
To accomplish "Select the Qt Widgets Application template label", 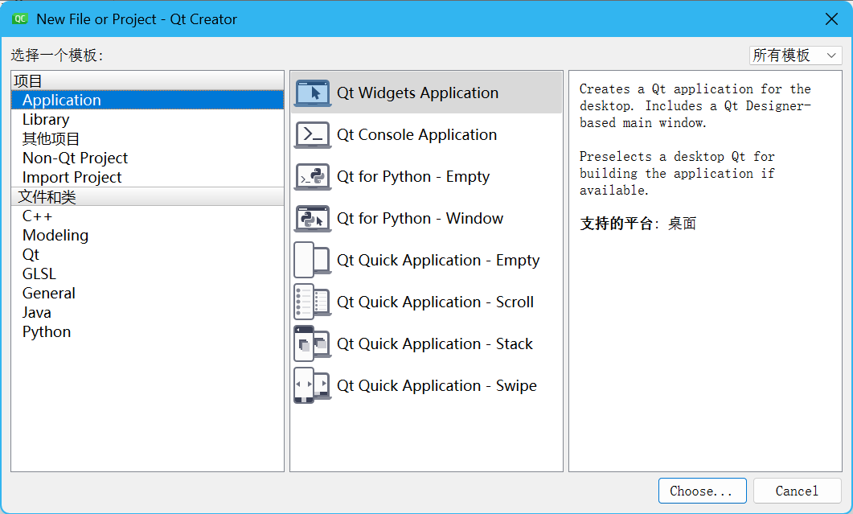I will tap(417, 93).
